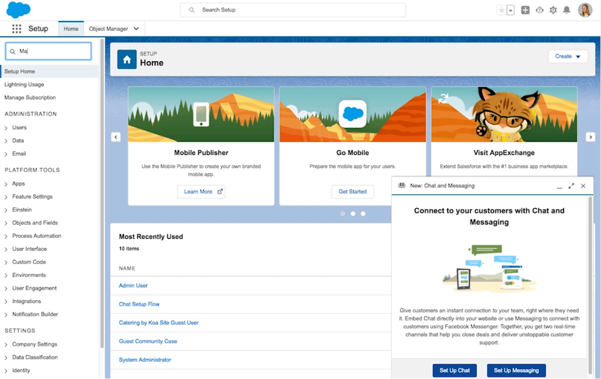601x379 pixels.
Task: Click the plus icon in the header
Action: pos(525,10)
